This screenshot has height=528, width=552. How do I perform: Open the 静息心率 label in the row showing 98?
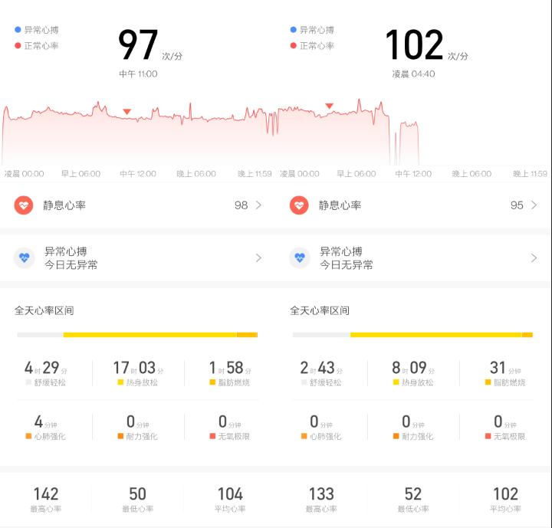click(64, 205)
